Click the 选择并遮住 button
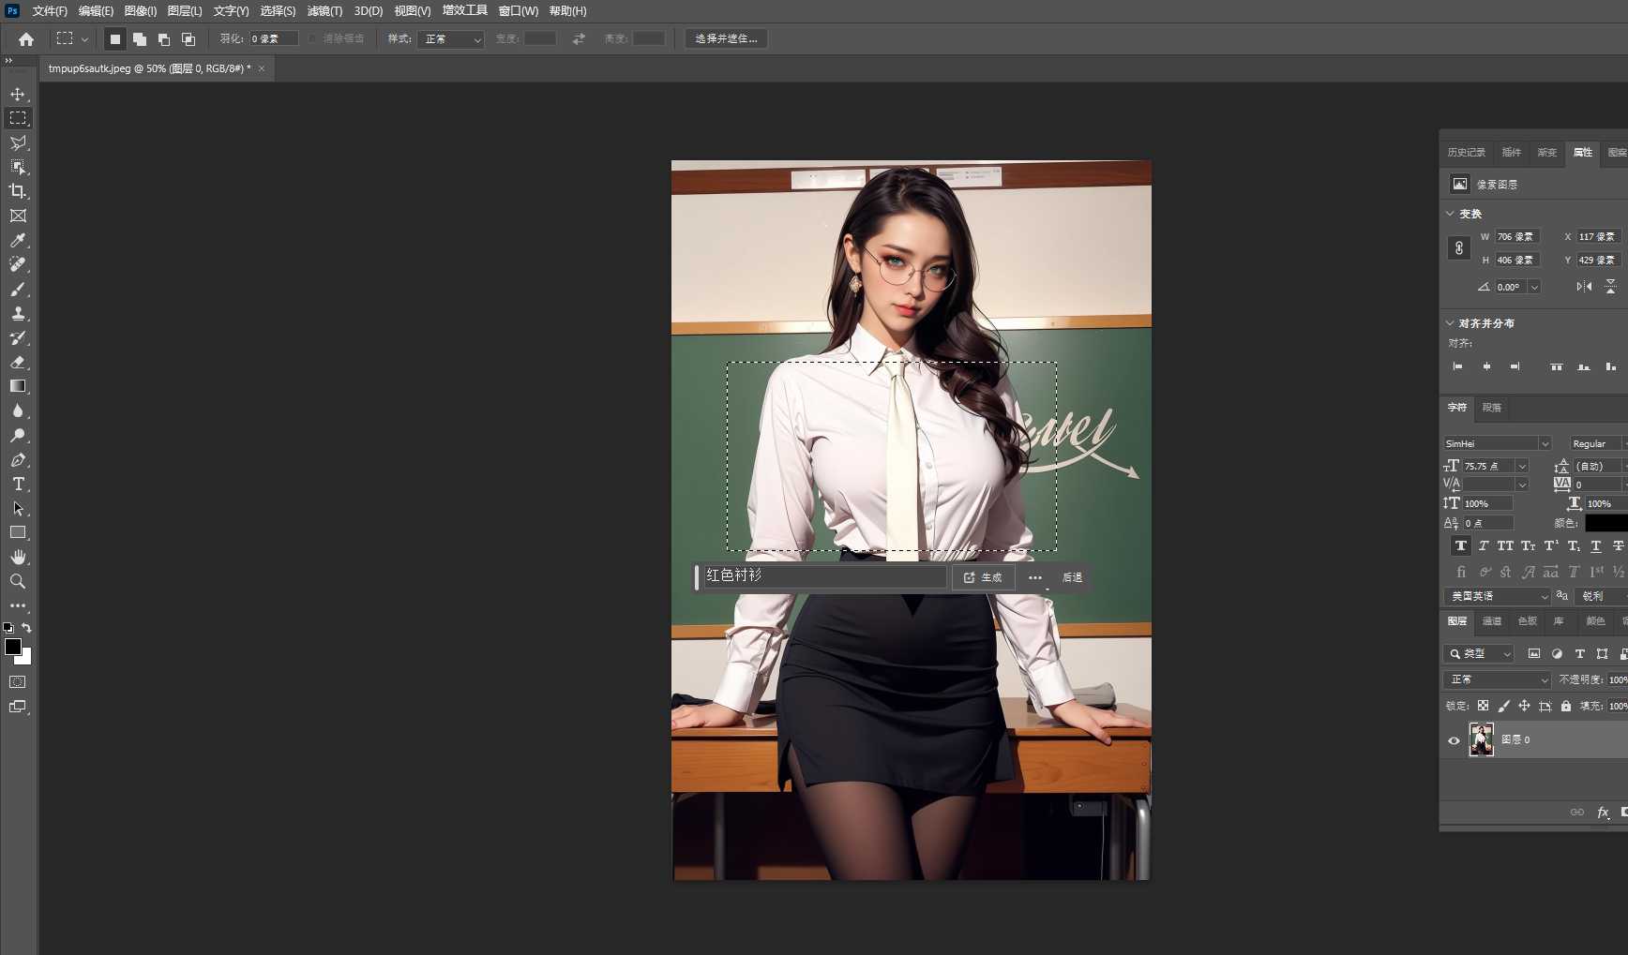This screenshot has width=1628, height=955. coord(726,38)
